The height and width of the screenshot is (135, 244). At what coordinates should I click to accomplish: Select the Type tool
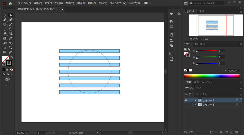point(5,29)
